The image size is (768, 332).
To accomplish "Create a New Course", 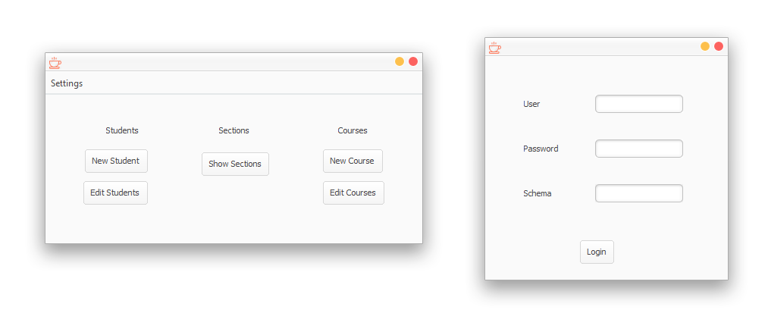I will click(x=353, y=161).
